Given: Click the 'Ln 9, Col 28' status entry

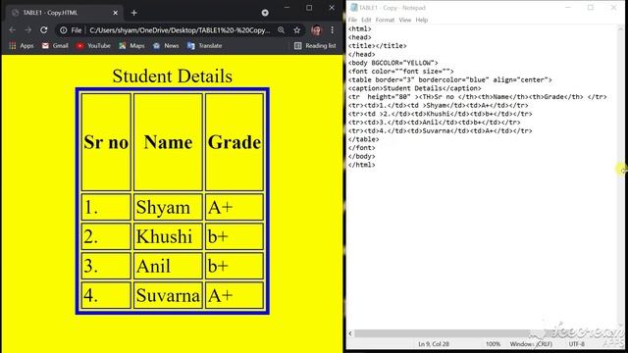Looking at the screenshot, I should [434, 344].
